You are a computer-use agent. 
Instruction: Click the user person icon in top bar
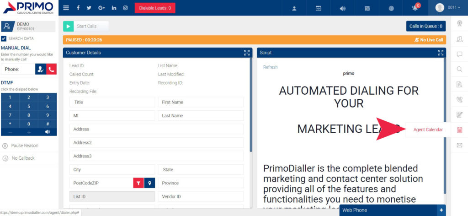coord(294,8)
